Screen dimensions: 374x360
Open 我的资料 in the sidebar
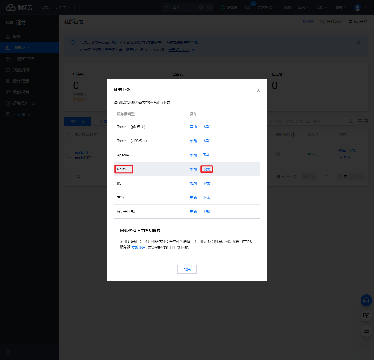29,70
